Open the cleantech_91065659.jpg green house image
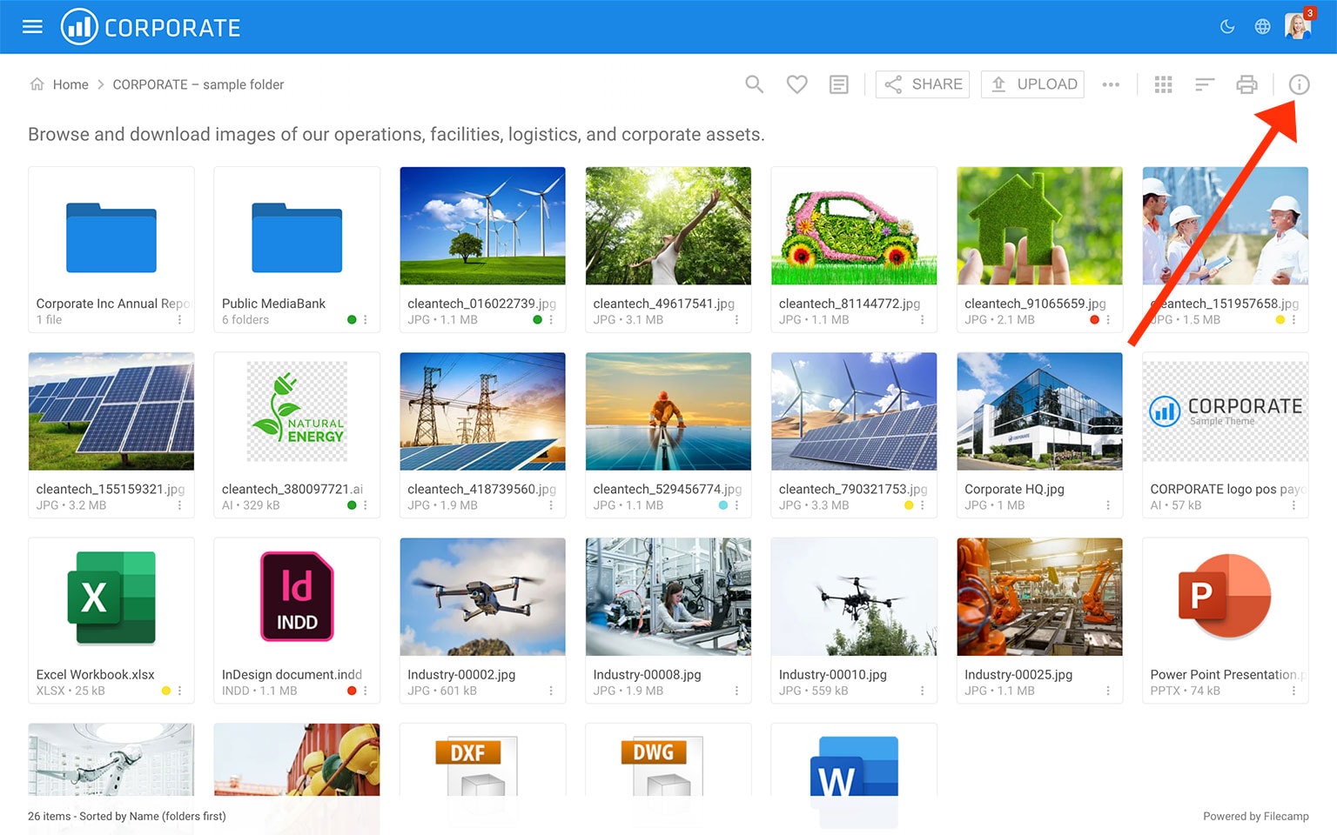This screenshot has width=1337, height=835. tap(1039, 226)
